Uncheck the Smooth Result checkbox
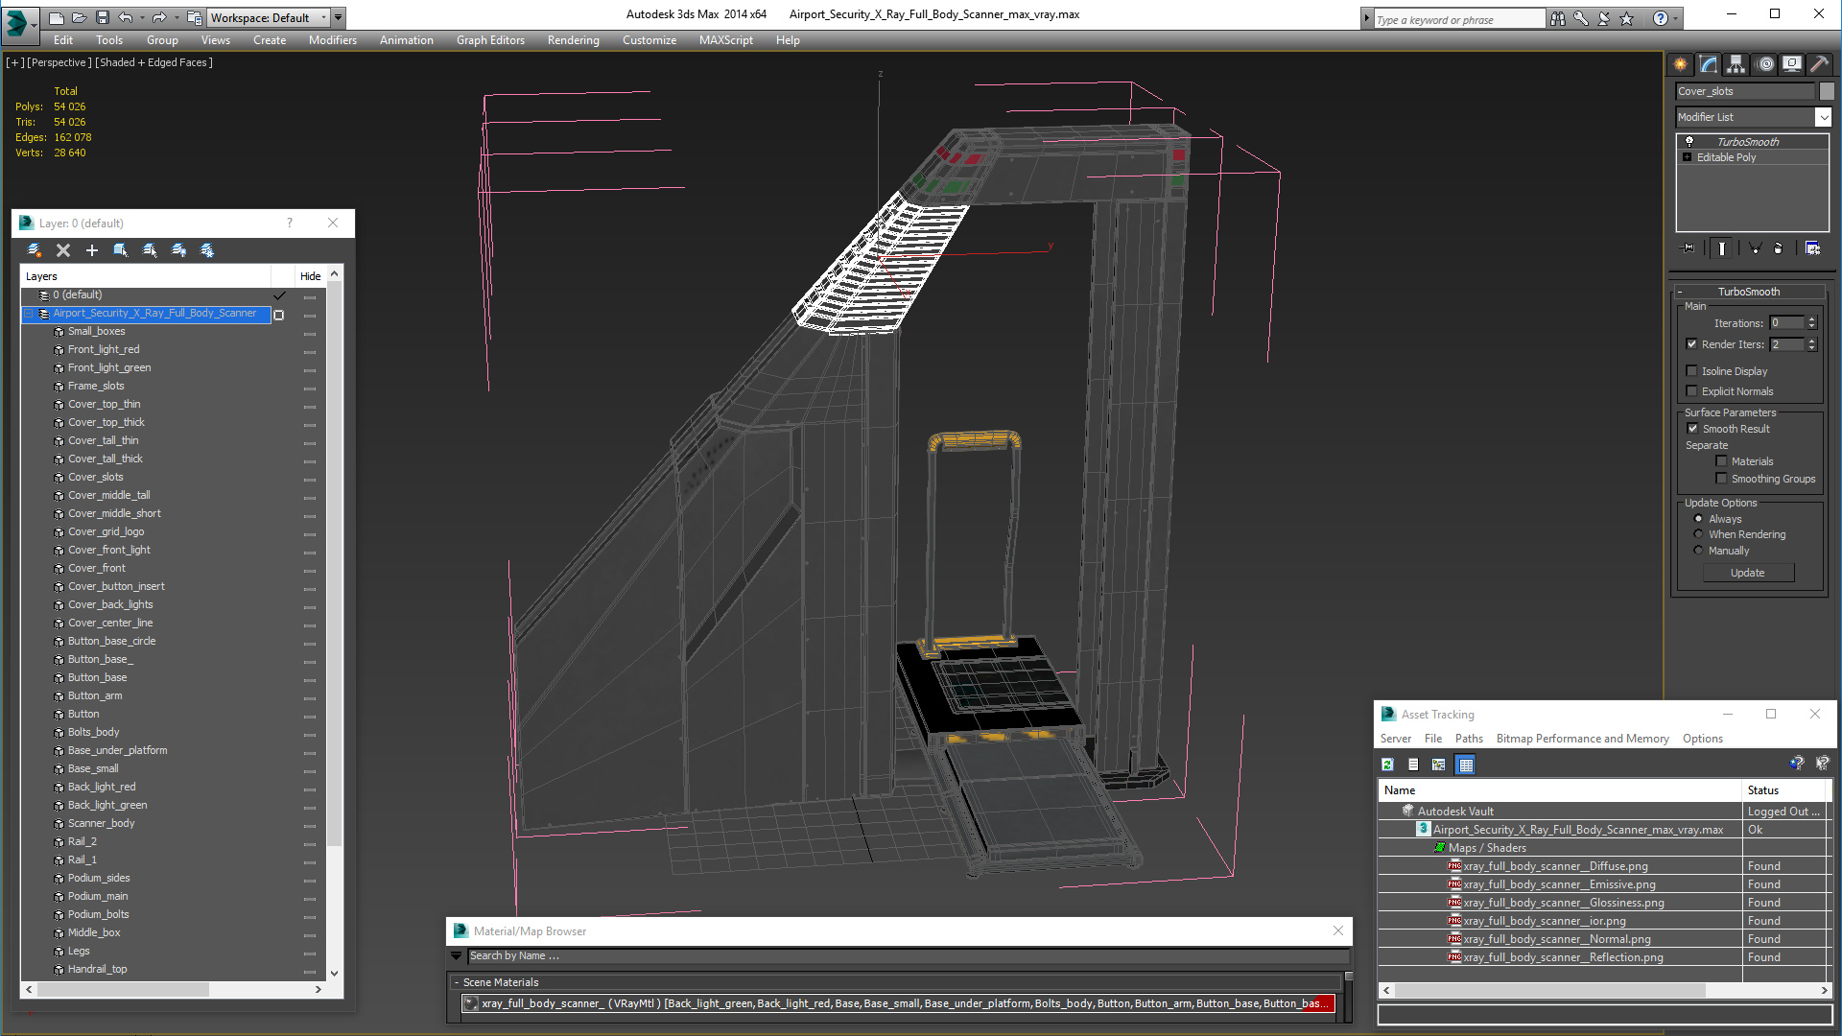Image resolution: width=1842 pixels, height=1036 pixels. click(x=1692, y=429)
